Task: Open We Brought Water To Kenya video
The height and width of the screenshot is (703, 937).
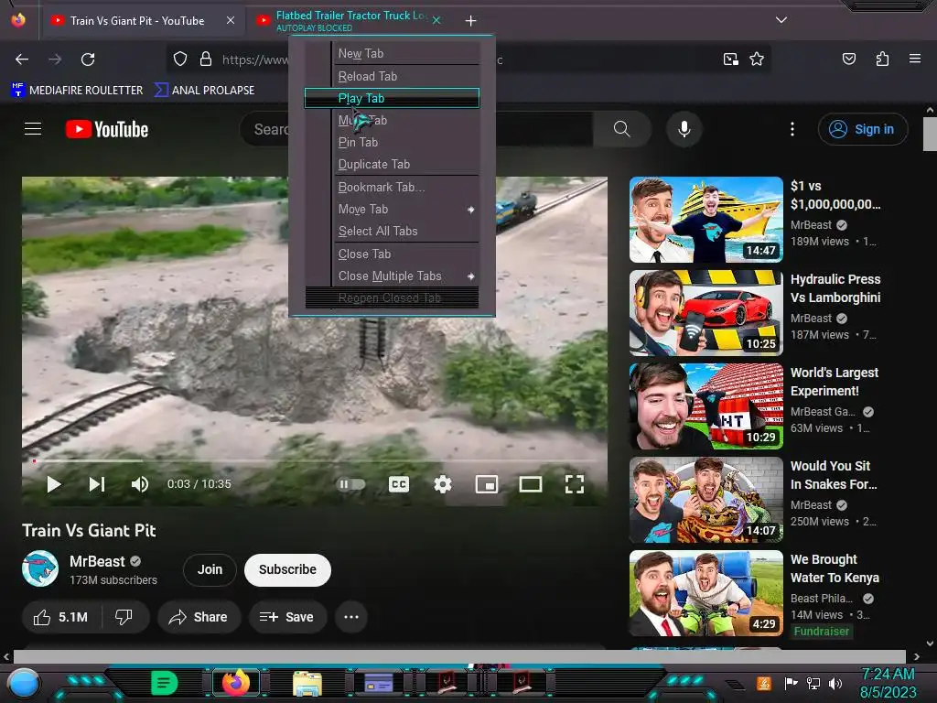Action: [x=705, y=593]
